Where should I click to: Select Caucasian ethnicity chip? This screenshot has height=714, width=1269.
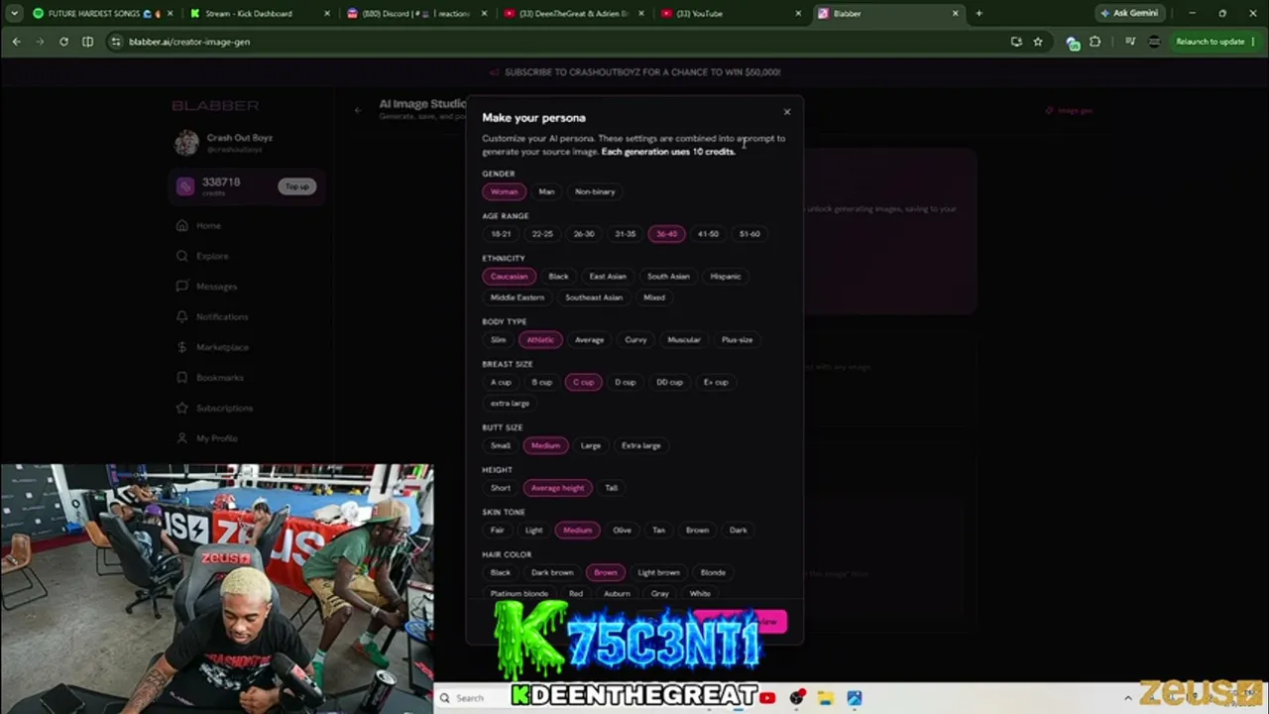(509, 277)
